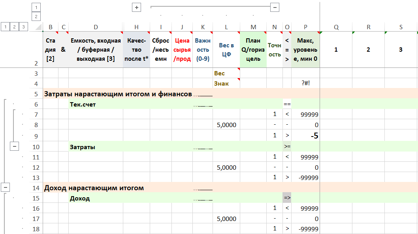The image size is (418, 234).
Task: Select column D header
Action: tap(96, 27)
